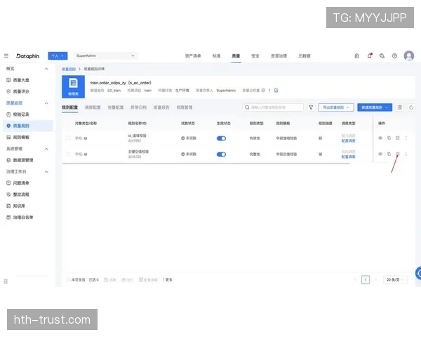Open 资源治理 in the top navigation
Viewport: 421px width, 337px height.
[279, 56]
